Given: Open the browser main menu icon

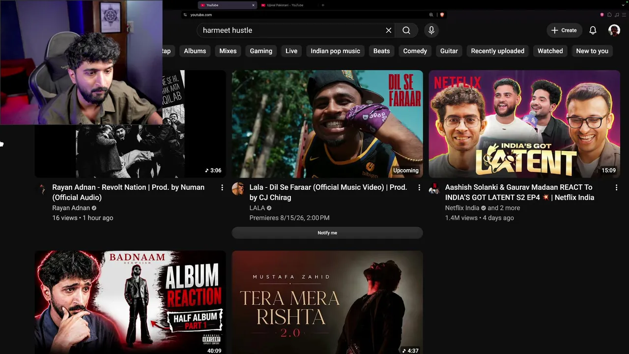Looking at the screenshot, I should [624, 15].
